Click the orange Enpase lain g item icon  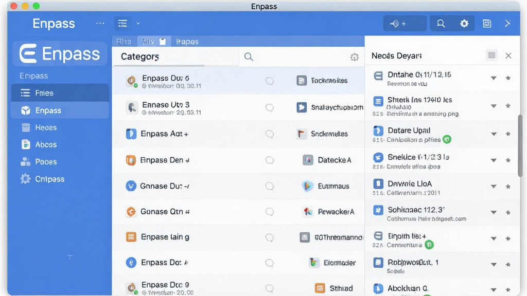pyautogui.click(x=131, y=237)
